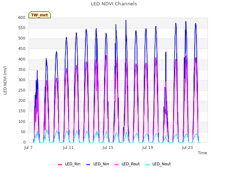Click the 350 y-axis tick label
Viewport: 229px width, 171px height.
click(x=22, y=69)
